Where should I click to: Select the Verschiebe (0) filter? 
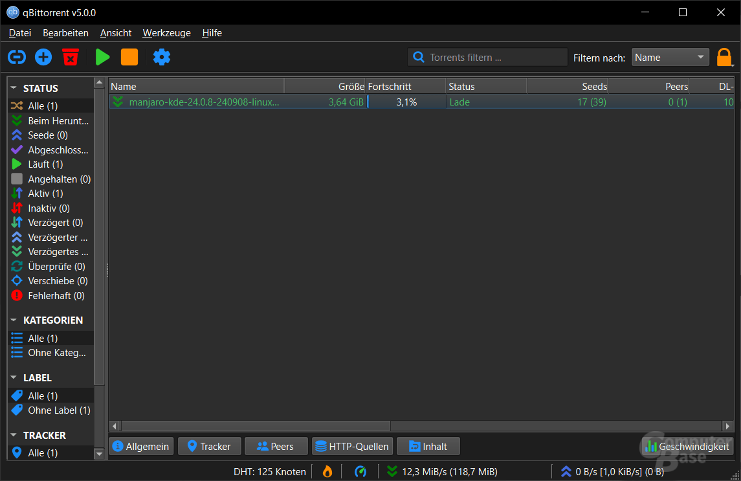[x=51, y=281]
